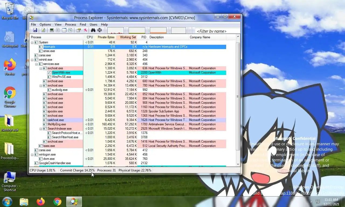Click the Save toolbar icon

[35, 30]
